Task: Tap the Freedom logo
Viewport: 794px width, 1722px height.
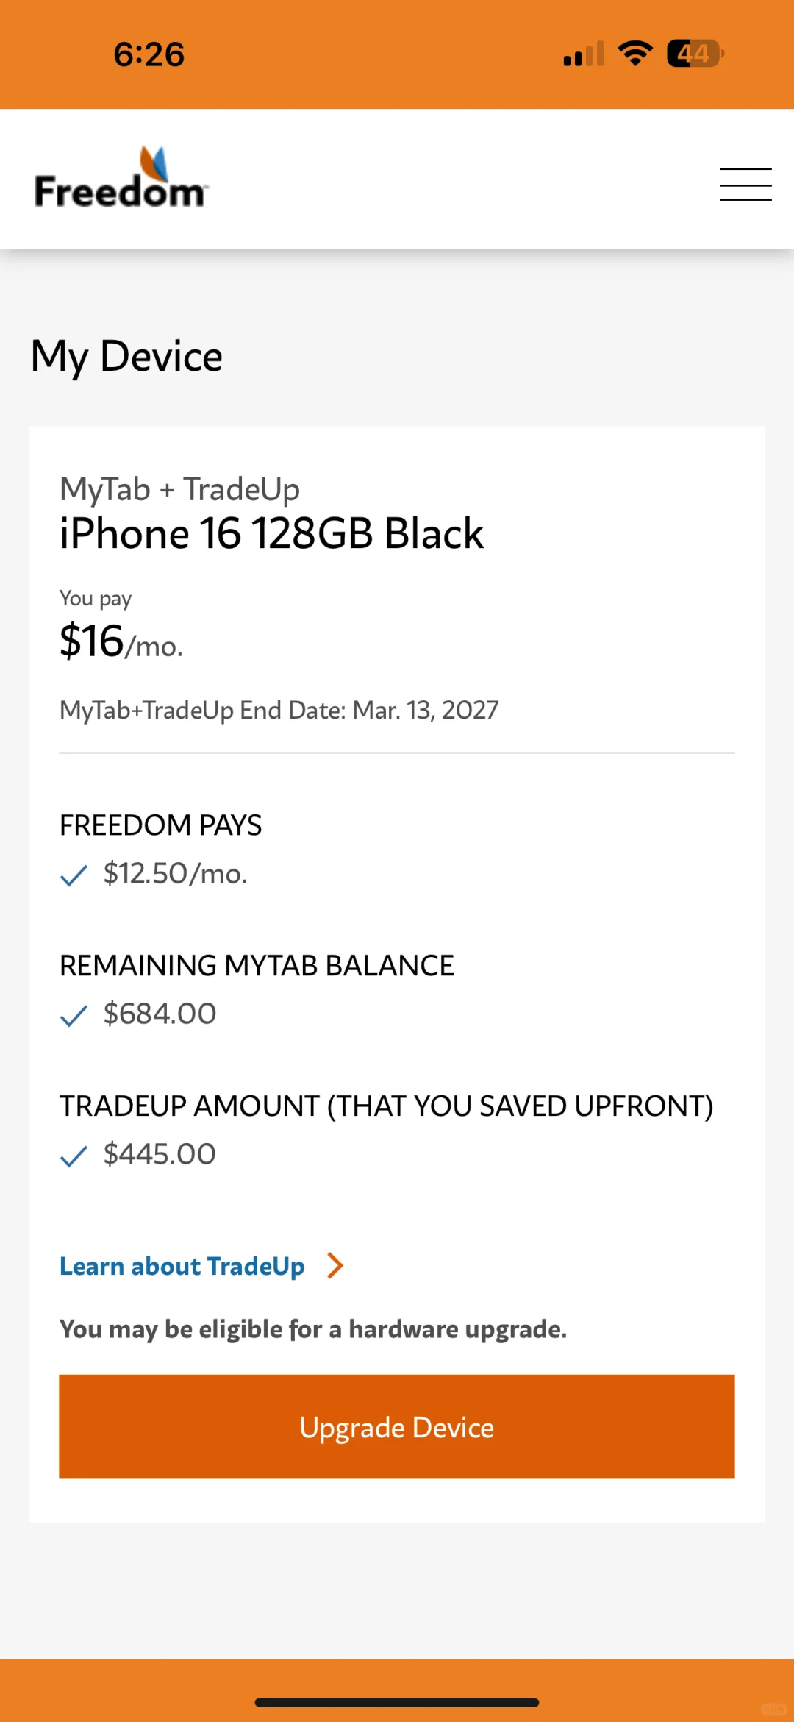Action: click(121, 178)
